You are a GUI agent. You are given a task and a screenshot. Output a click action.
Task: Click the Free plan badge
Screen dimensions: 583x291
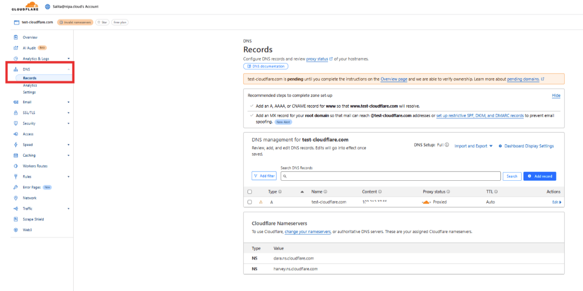[x=120, y=22]
